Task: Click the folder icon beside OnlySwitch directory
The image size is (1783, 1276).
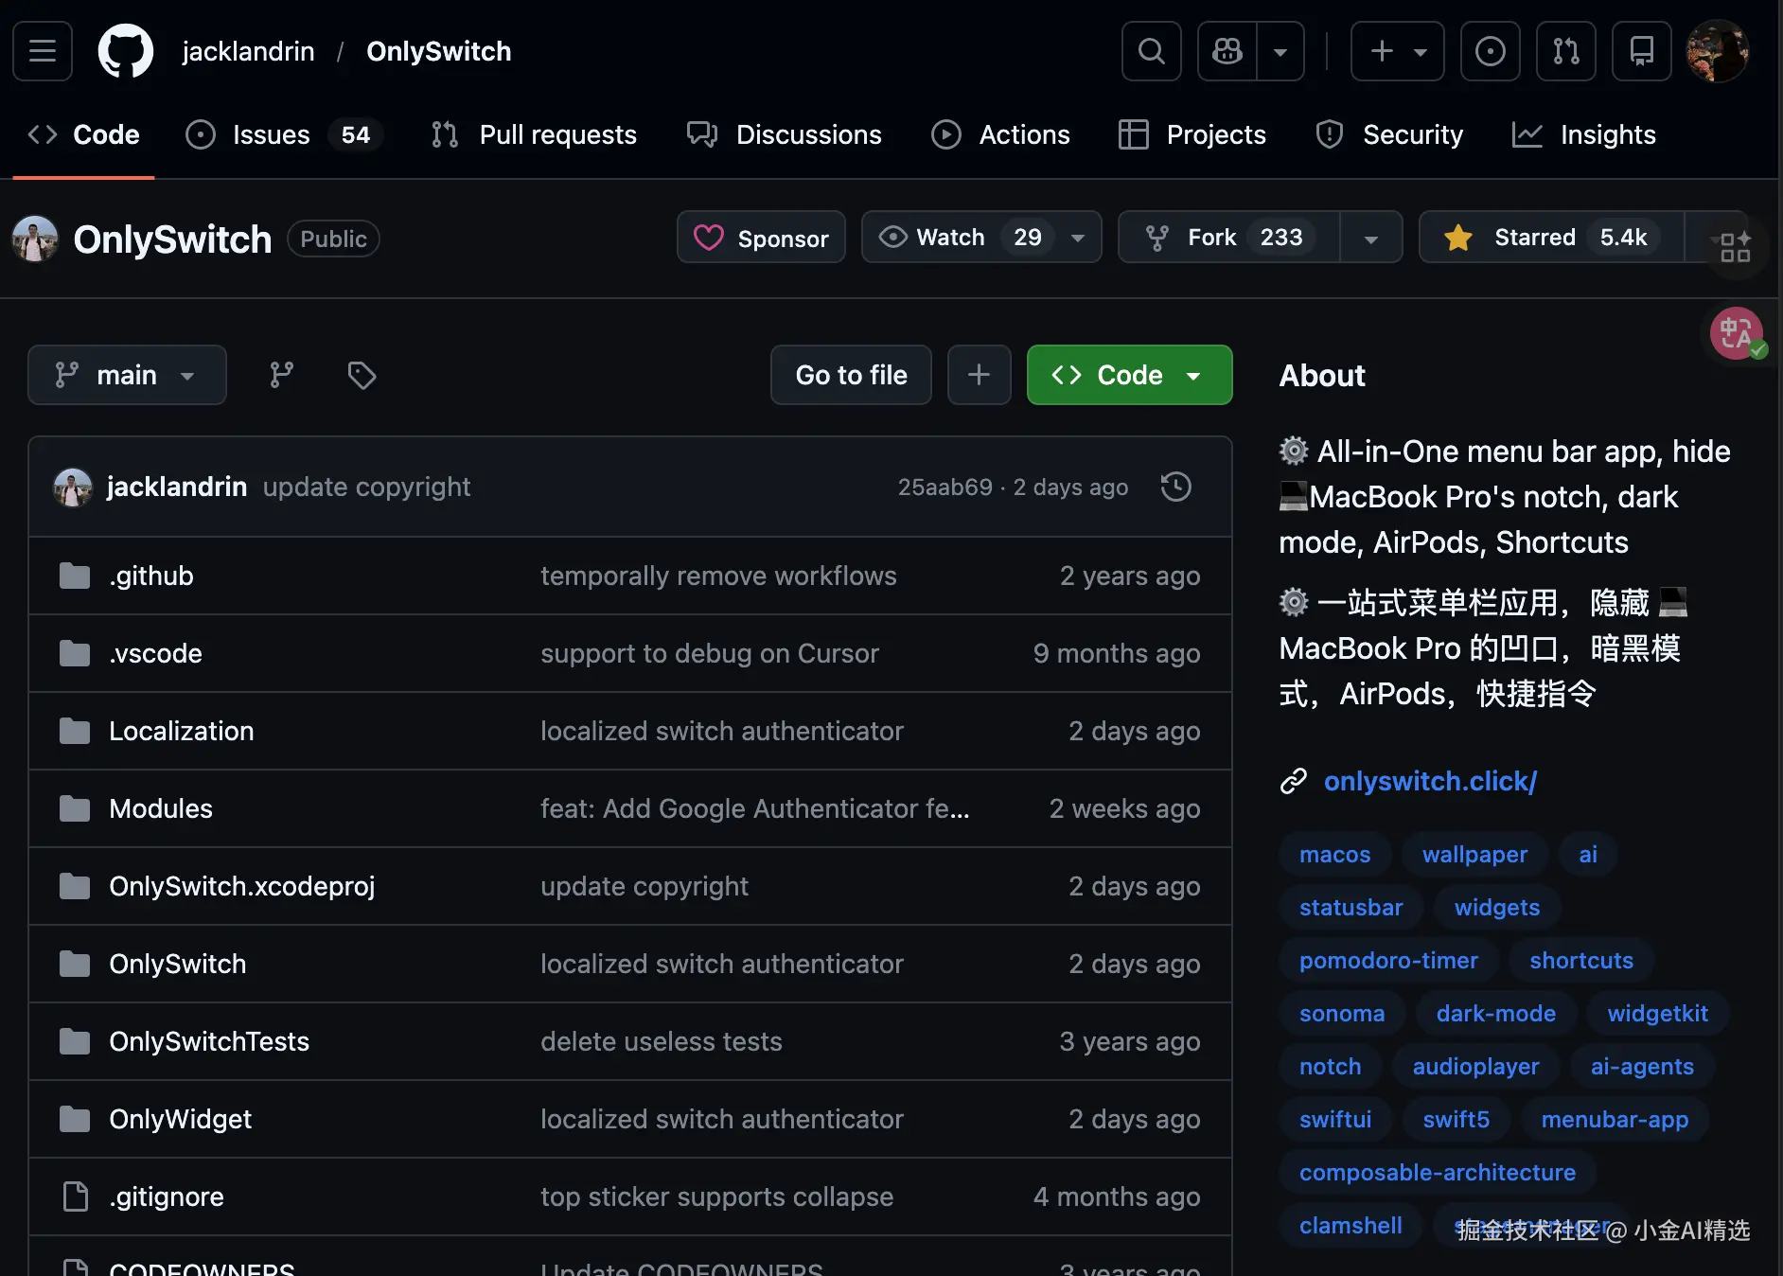Action: [x=75, y=964]
